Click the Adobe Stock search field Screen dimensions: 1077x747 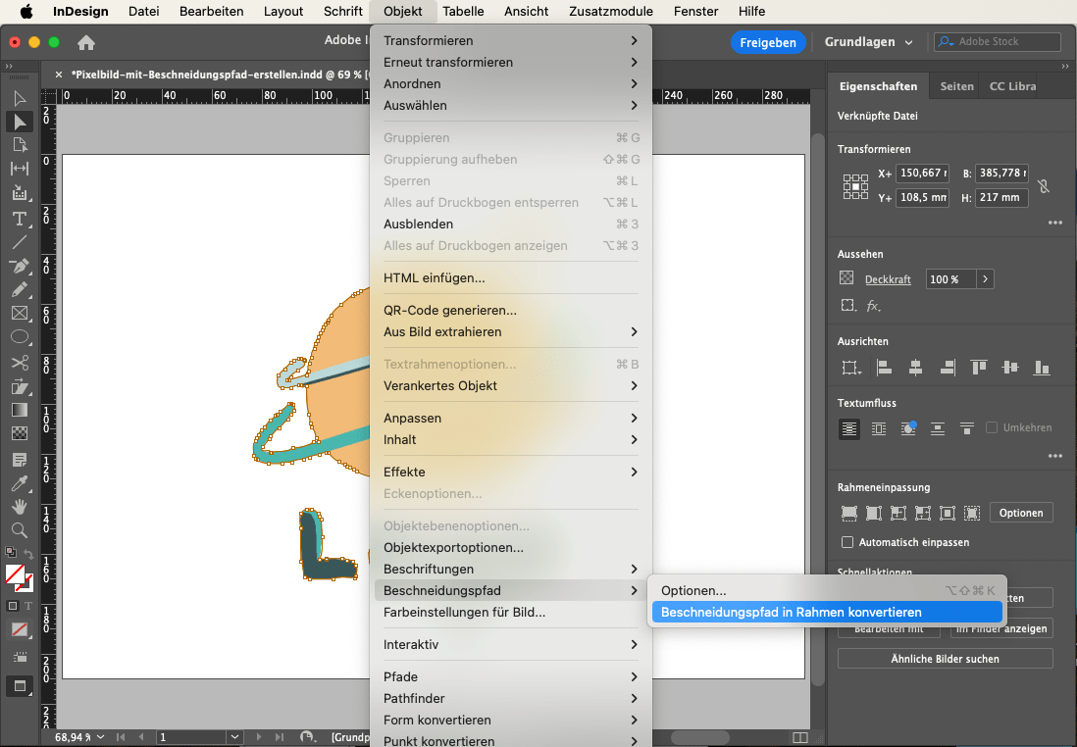click(x=997, y=42)
